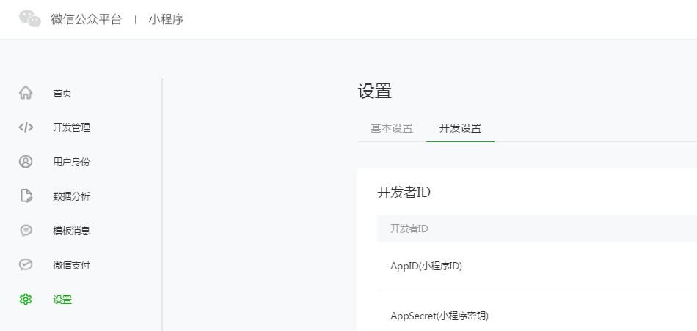Click the AppID(小程序ID) row
Screen dimensions: 697x331
pyautogui.click(x=426, y=266)
